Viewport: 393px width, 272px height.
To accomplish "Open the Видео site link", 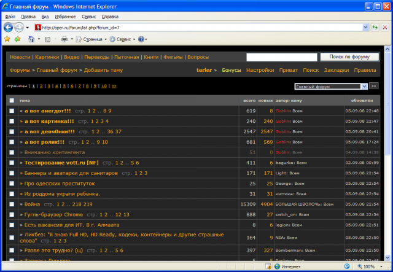I will (72, 57).
